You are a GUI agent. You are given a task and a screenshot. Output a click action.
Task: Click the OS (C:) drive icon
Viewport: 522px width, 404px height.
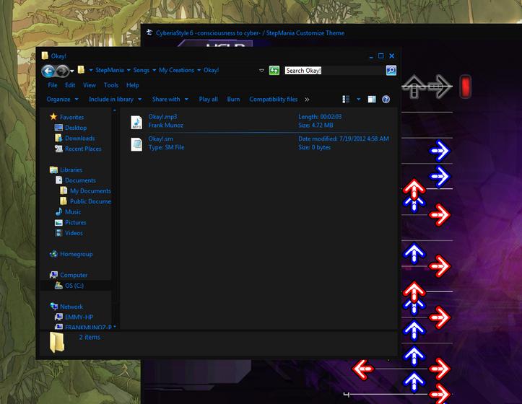(58, 286)
